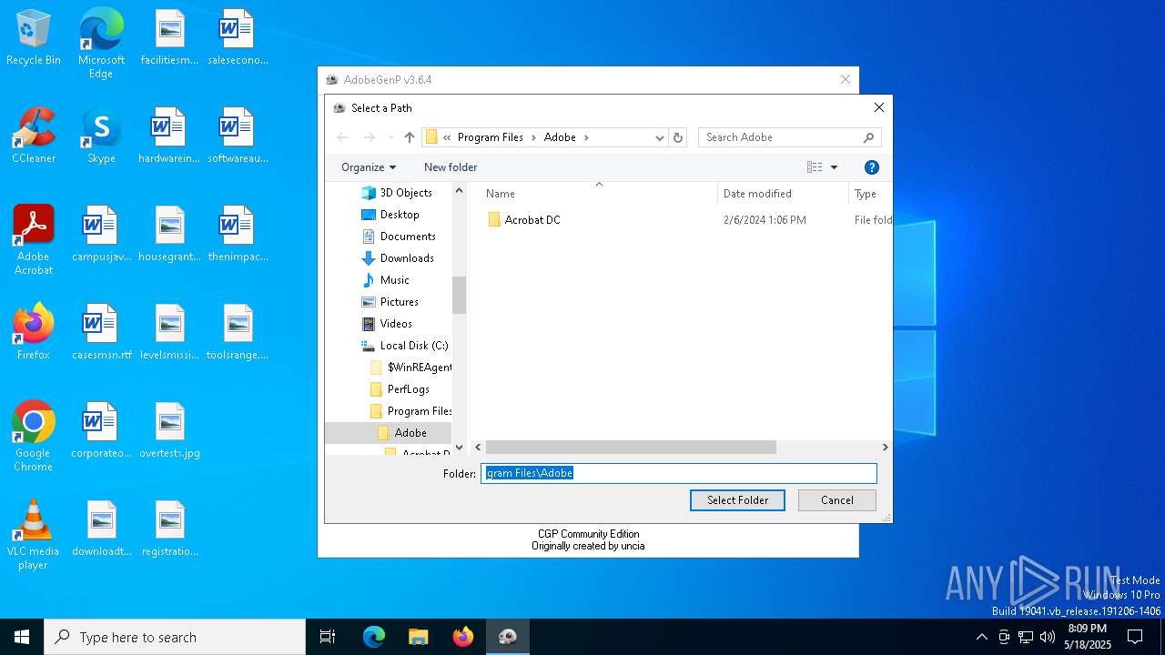1165x655 pixels.
Task: Select Pictures in the navigation tree
Action: click(390, 302)
